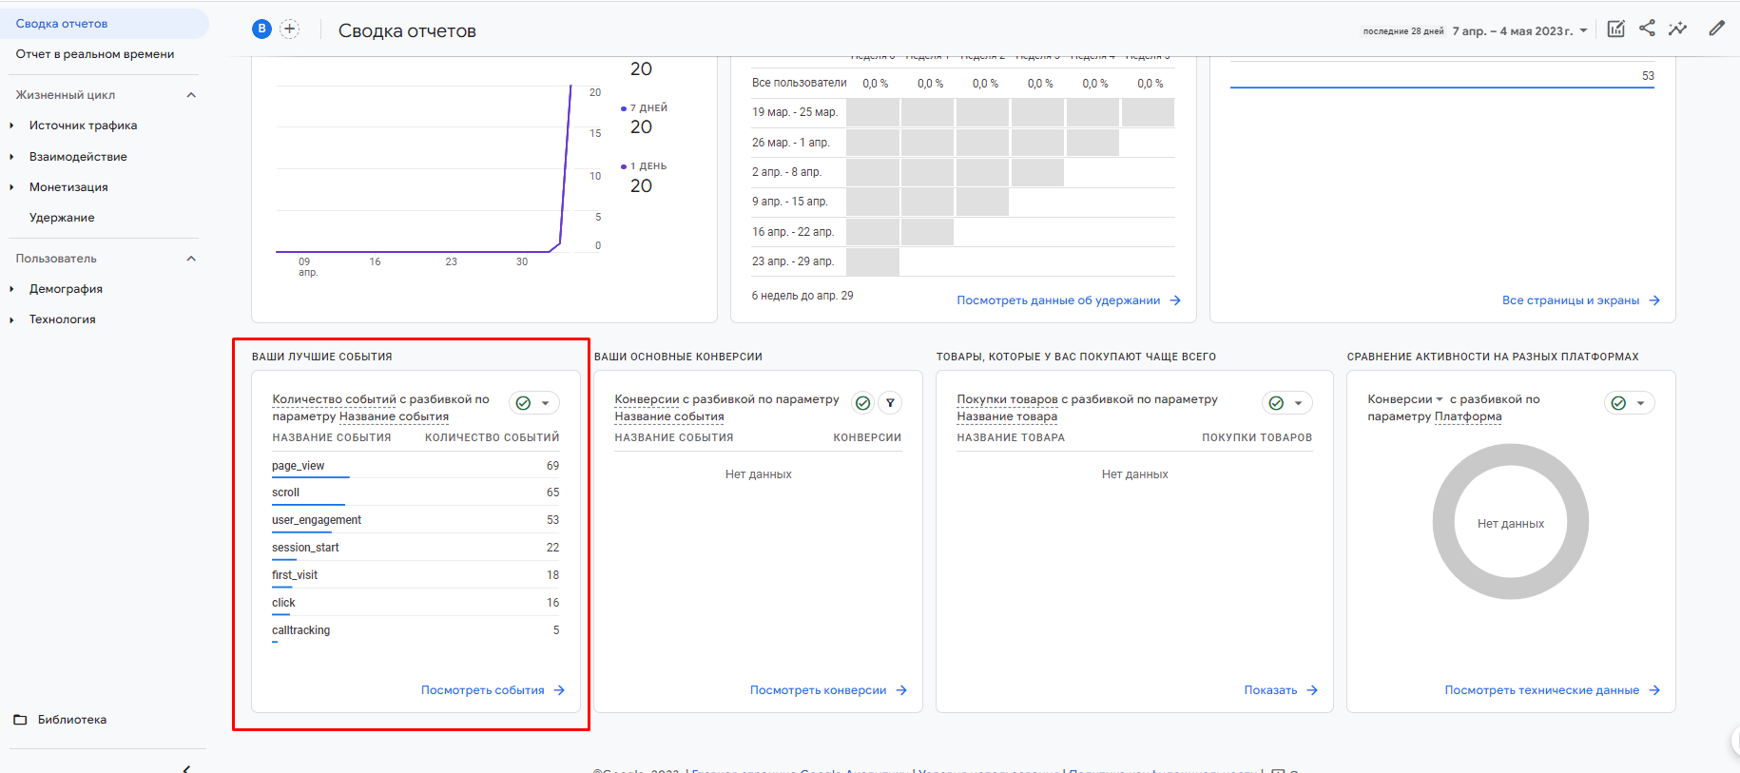Click the blue B segment badge
Image resolution: width=1740 pixels, height=773 pixels.
261,29
